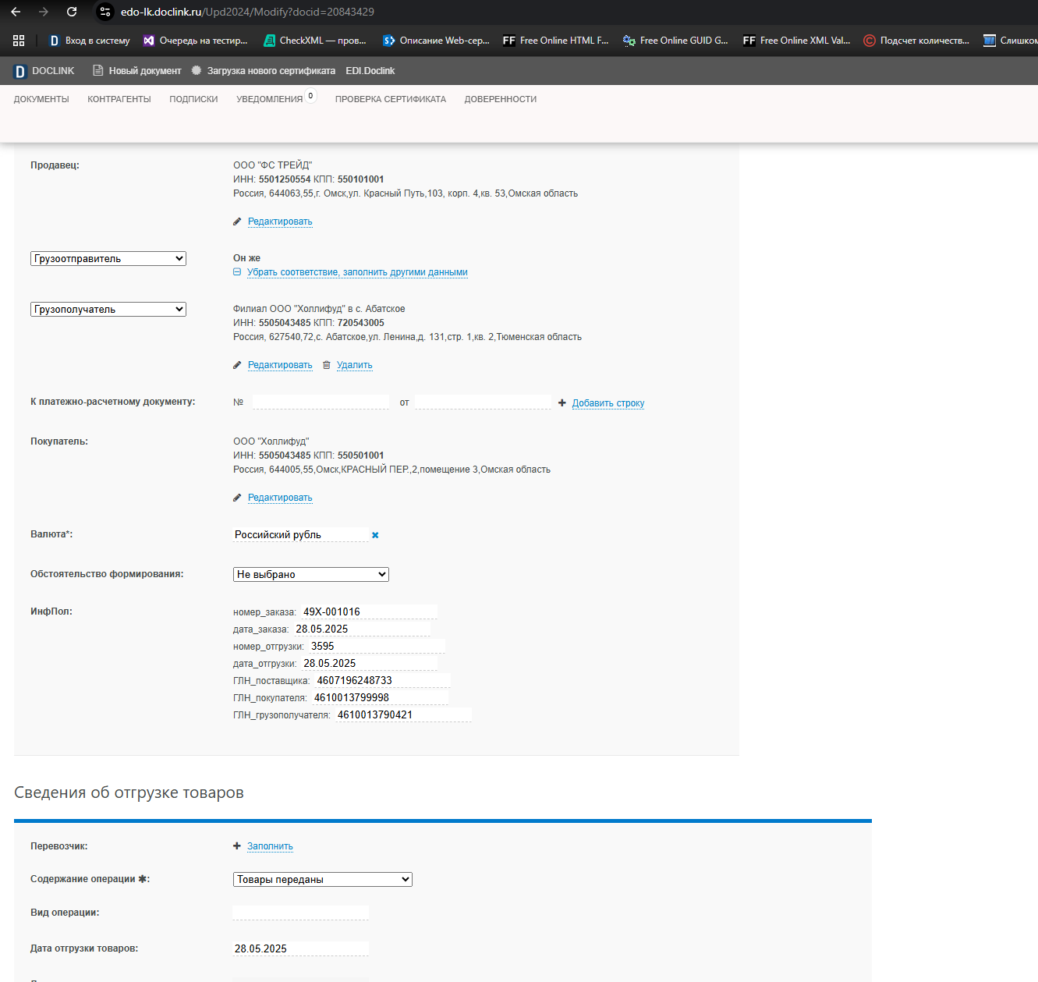The height and width of the screenshot is (982, 1038).
Task: Click the plus icon beside Добавить строку
Action: (x=562, y=403)
